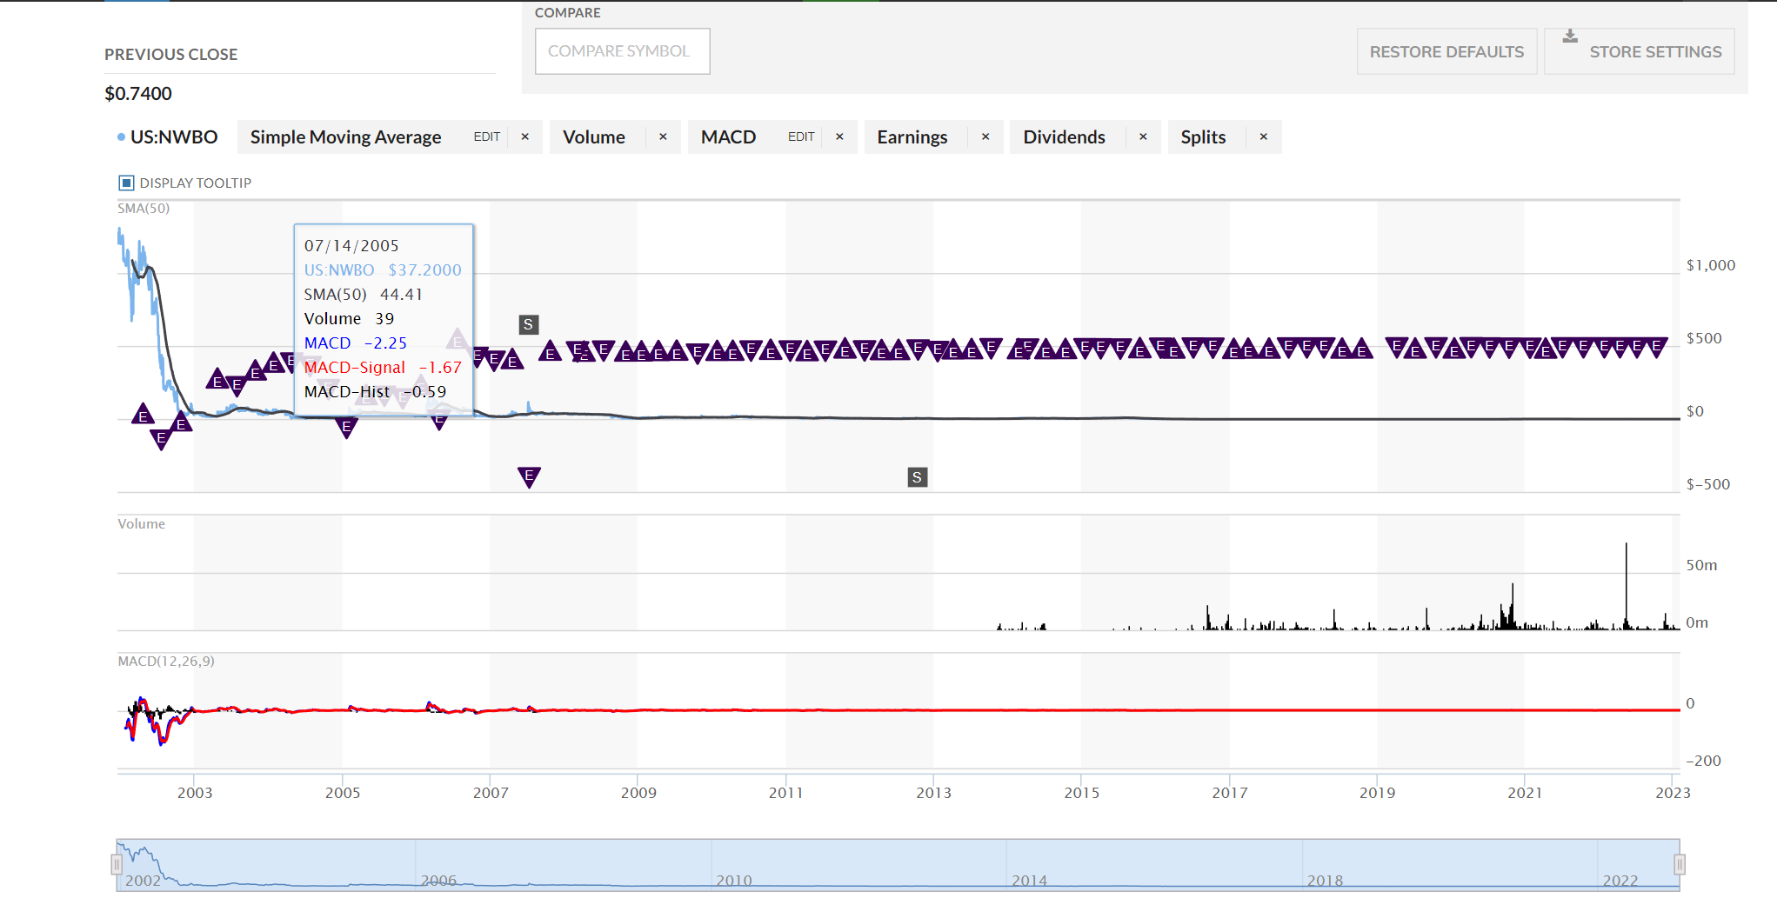Remove the Dividends overlay
This screenshot has height=918, width=1777.
click(x=1143, y=136)
